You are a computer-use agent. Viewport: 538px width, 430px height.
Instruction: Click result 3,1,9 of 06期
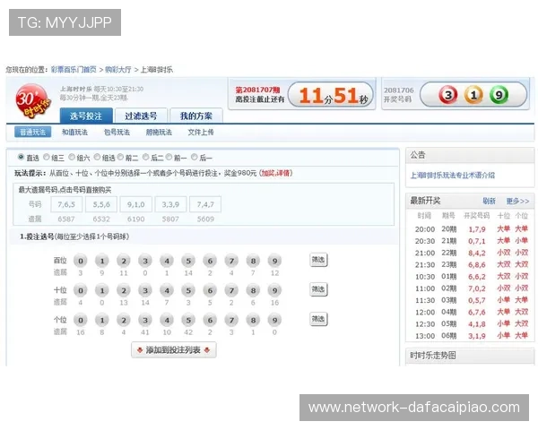coord(477,336)
